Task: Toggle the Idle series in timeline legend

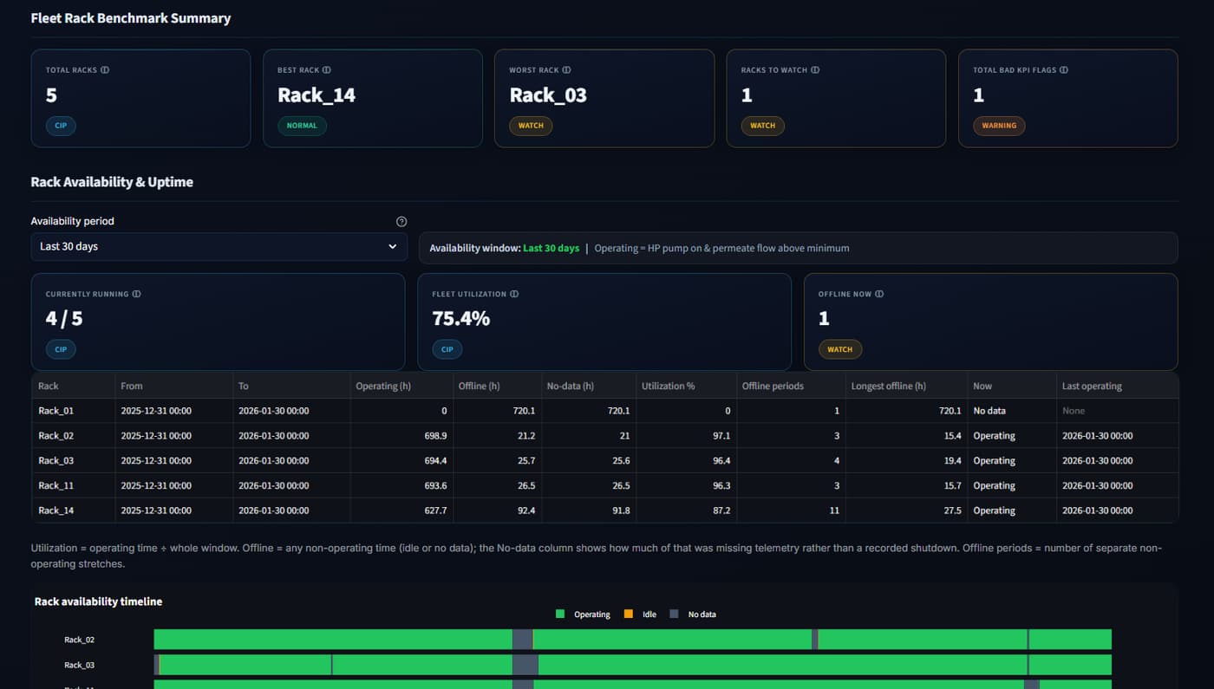Action: (x=640, y=614)
